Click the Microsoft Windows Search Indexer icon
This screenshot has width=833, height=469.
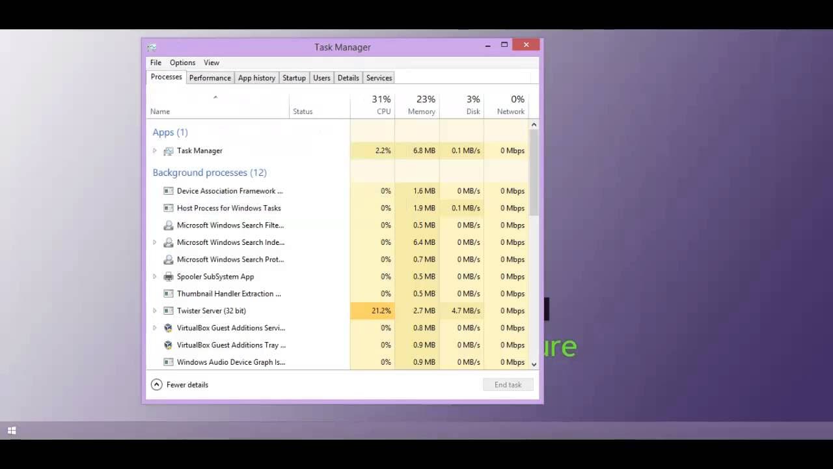[x=169, y=242]
